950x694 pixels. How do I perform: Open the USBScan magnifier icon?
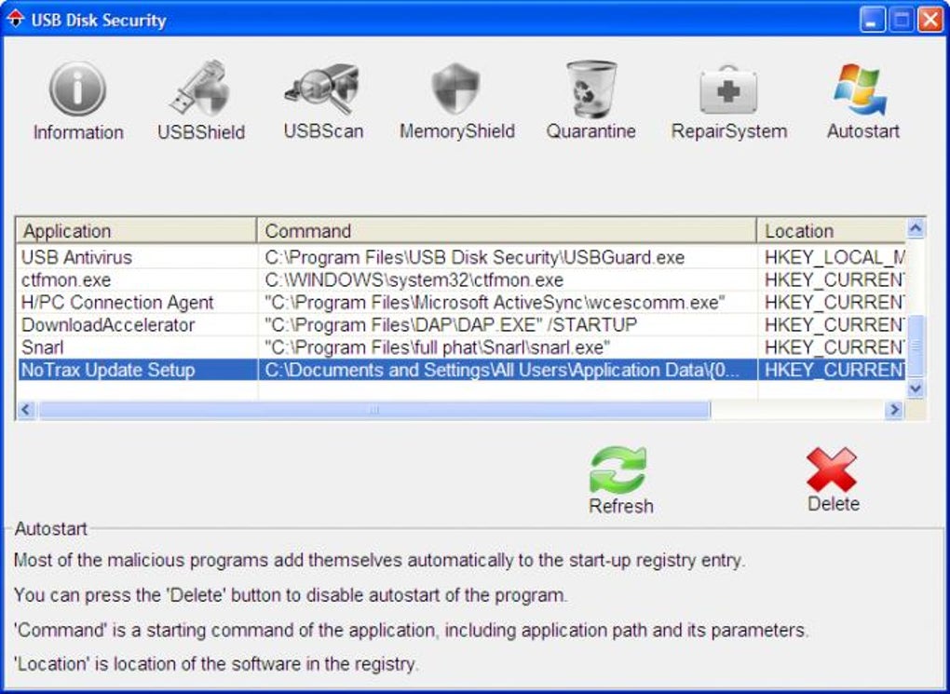(x=323, y=88)
